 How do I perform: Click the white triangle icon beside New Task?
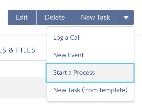[x=126, y=17]
